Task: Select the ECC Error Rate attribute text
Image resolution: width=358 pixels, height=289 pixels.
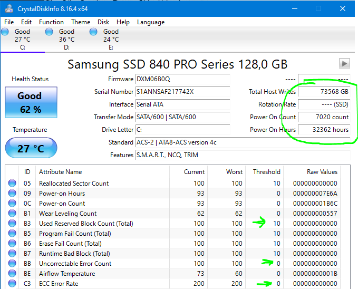Action: click(x=59, y=284)
